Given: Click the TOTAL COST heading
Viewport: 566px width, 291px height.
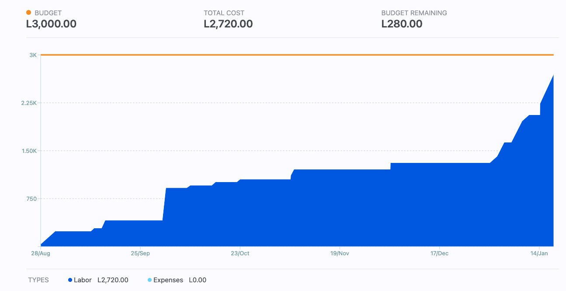Looking at the screenshot, I should [224, 13].
